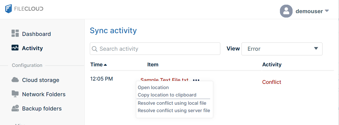Click the Cloud storage cloud icon
Image resolution: width=339 pixels, height=125 pixels.
pos(15,80)
